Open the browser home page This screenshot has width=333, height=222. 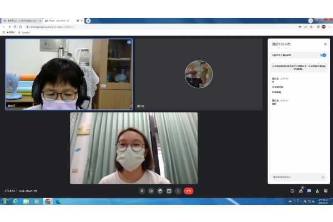coord(21,27)
